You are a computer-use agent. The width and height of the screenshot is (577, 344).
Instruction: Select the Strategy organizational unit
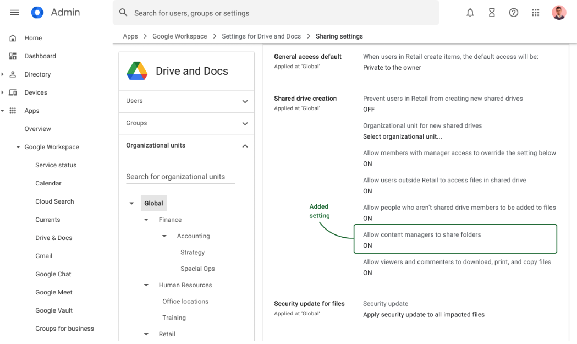[193, 252]
